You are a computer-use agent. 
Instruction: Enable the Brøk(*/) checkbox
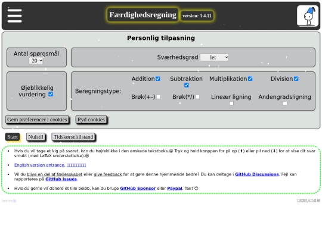coord(197,97)
